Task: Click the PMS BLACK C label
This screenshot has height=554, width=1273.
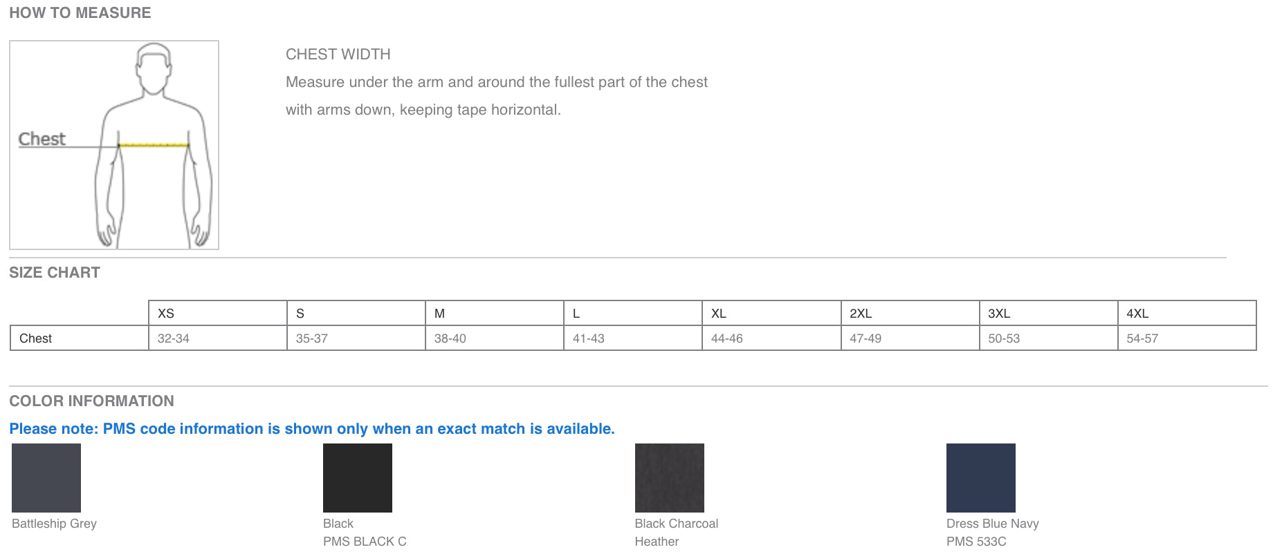Action: 365,542
